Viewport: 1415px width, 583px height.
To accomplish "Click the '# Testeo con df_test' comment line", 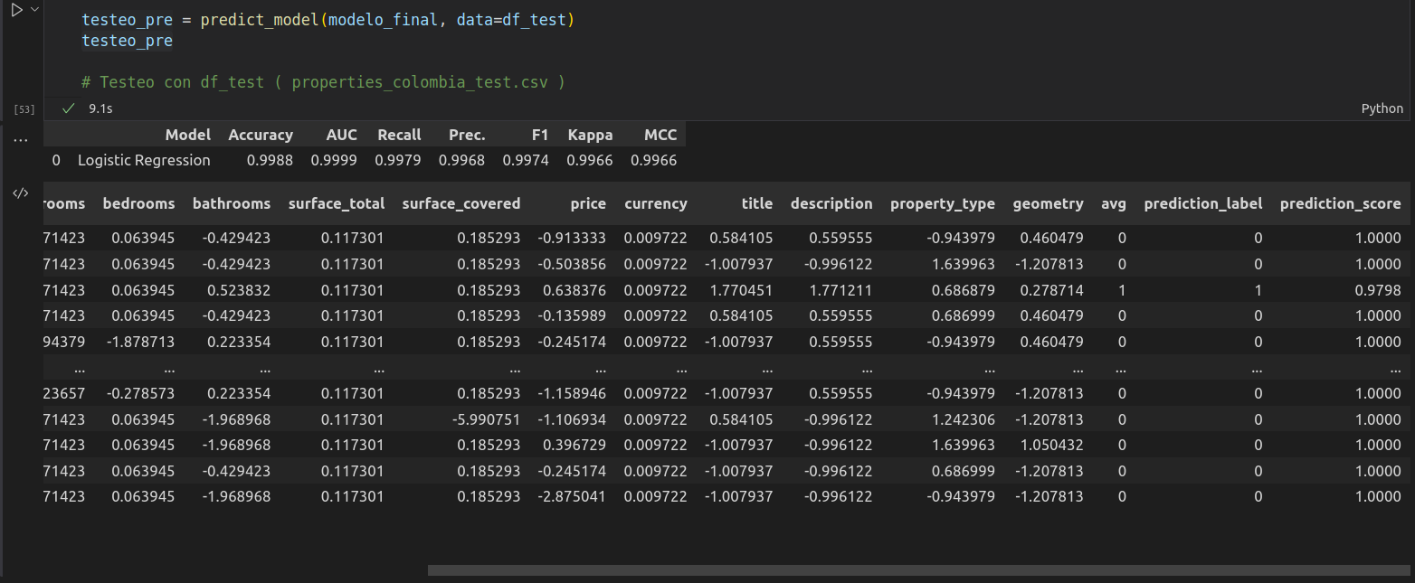I will [x=323, y=82].
